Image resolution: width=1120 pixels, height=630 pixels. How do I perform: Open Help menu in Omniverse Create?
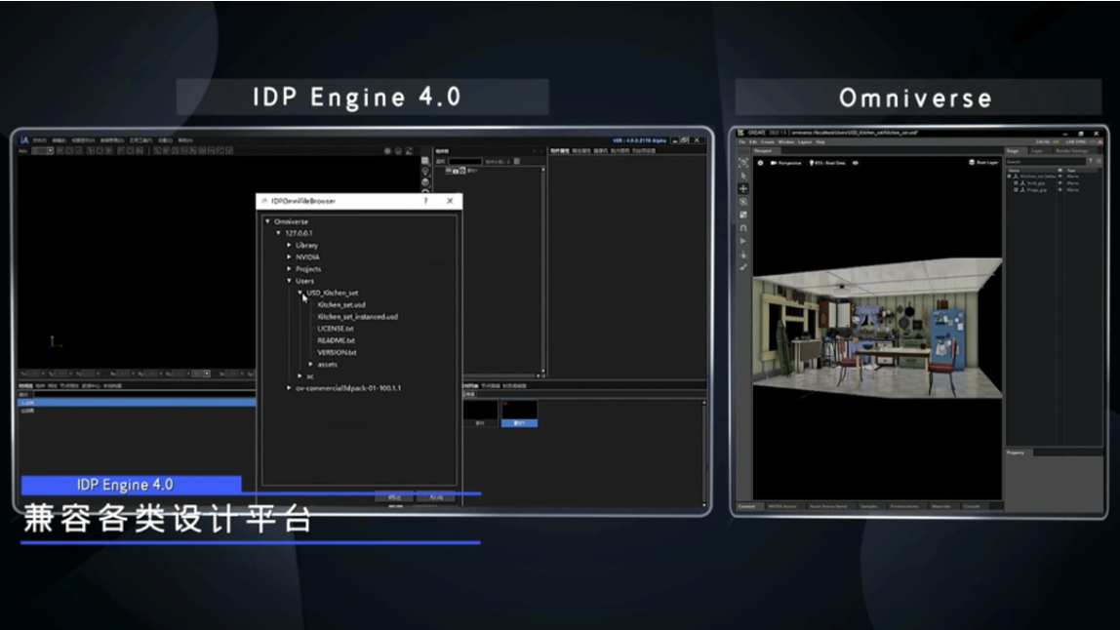820,142
